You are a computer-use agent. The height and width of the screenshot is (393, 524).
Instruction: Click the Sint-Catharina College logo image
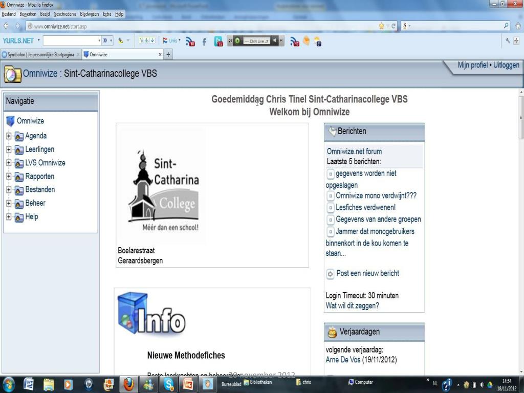click(164, 190)
